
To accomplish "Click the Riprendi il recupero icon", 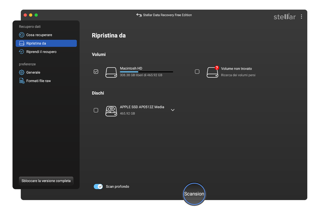I will tap(22, 52).
